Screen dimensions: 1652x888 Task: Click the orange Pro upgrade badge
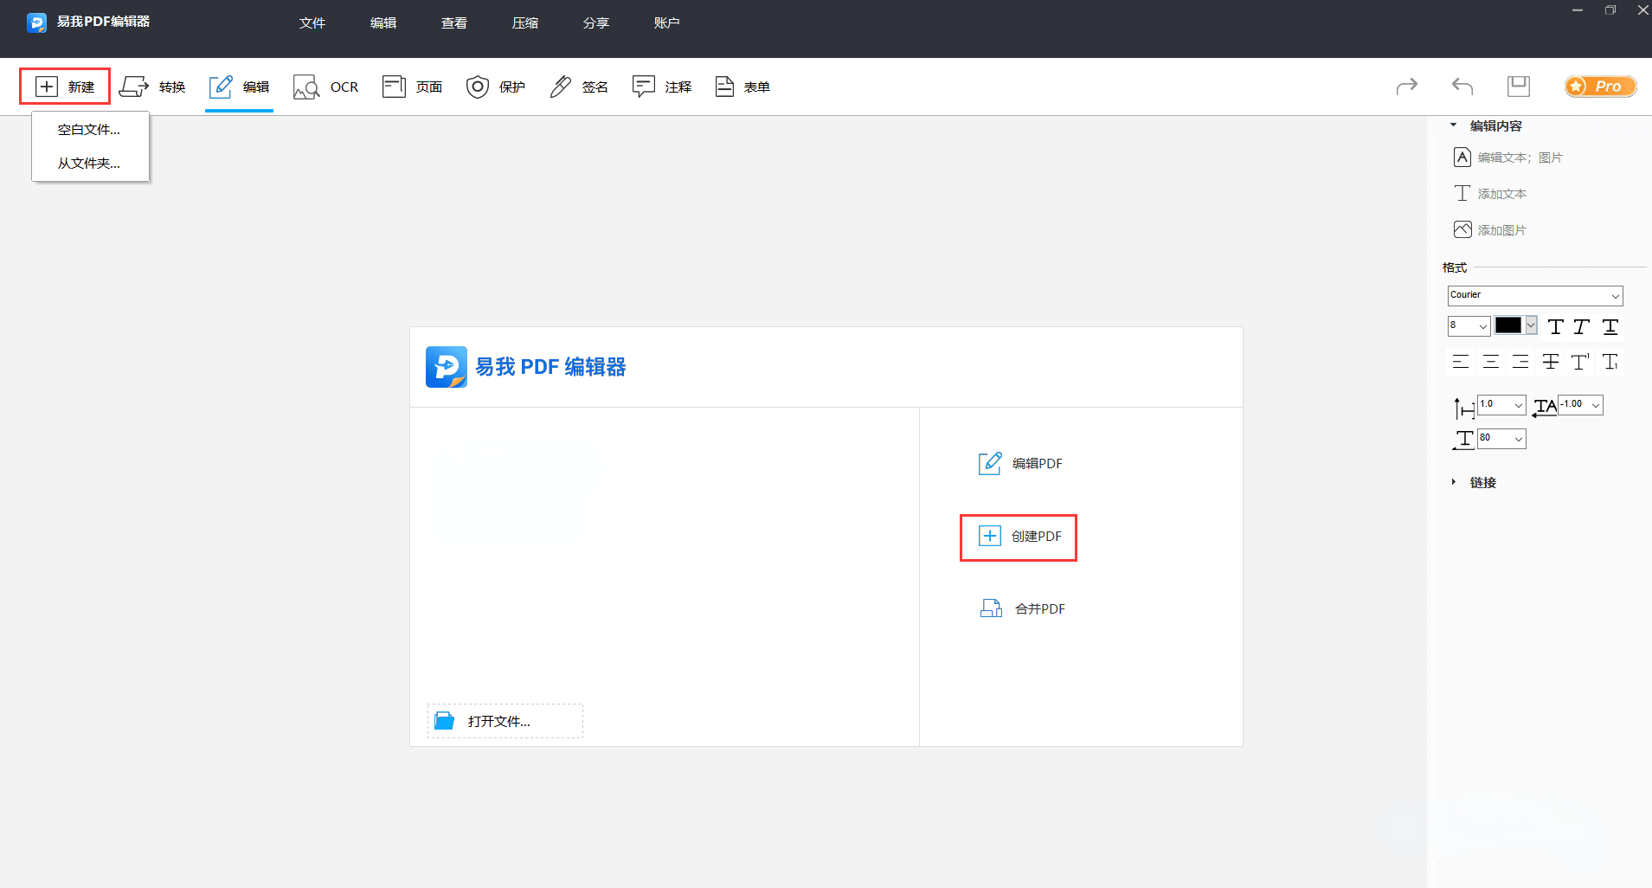(x=1600, y=86)
